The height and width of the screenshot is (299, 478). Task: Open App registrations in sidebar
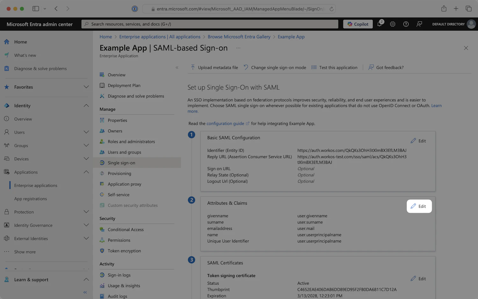pos(31,199)
